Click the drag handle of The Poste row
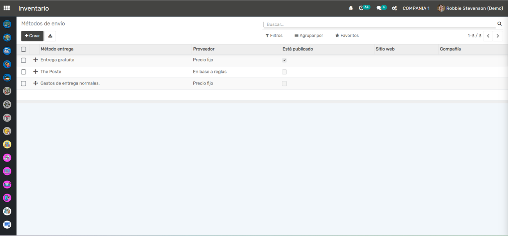 [35, 71]
